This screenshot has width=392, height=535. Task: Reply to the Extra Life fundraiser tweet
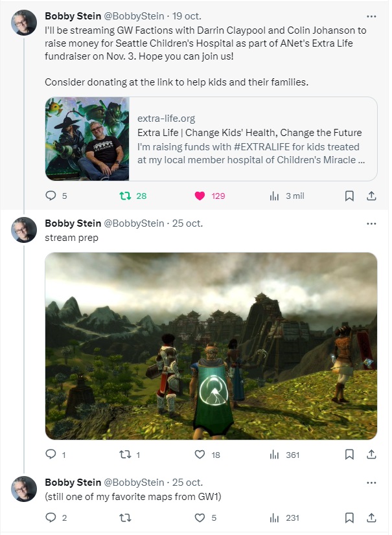(51, 196)
